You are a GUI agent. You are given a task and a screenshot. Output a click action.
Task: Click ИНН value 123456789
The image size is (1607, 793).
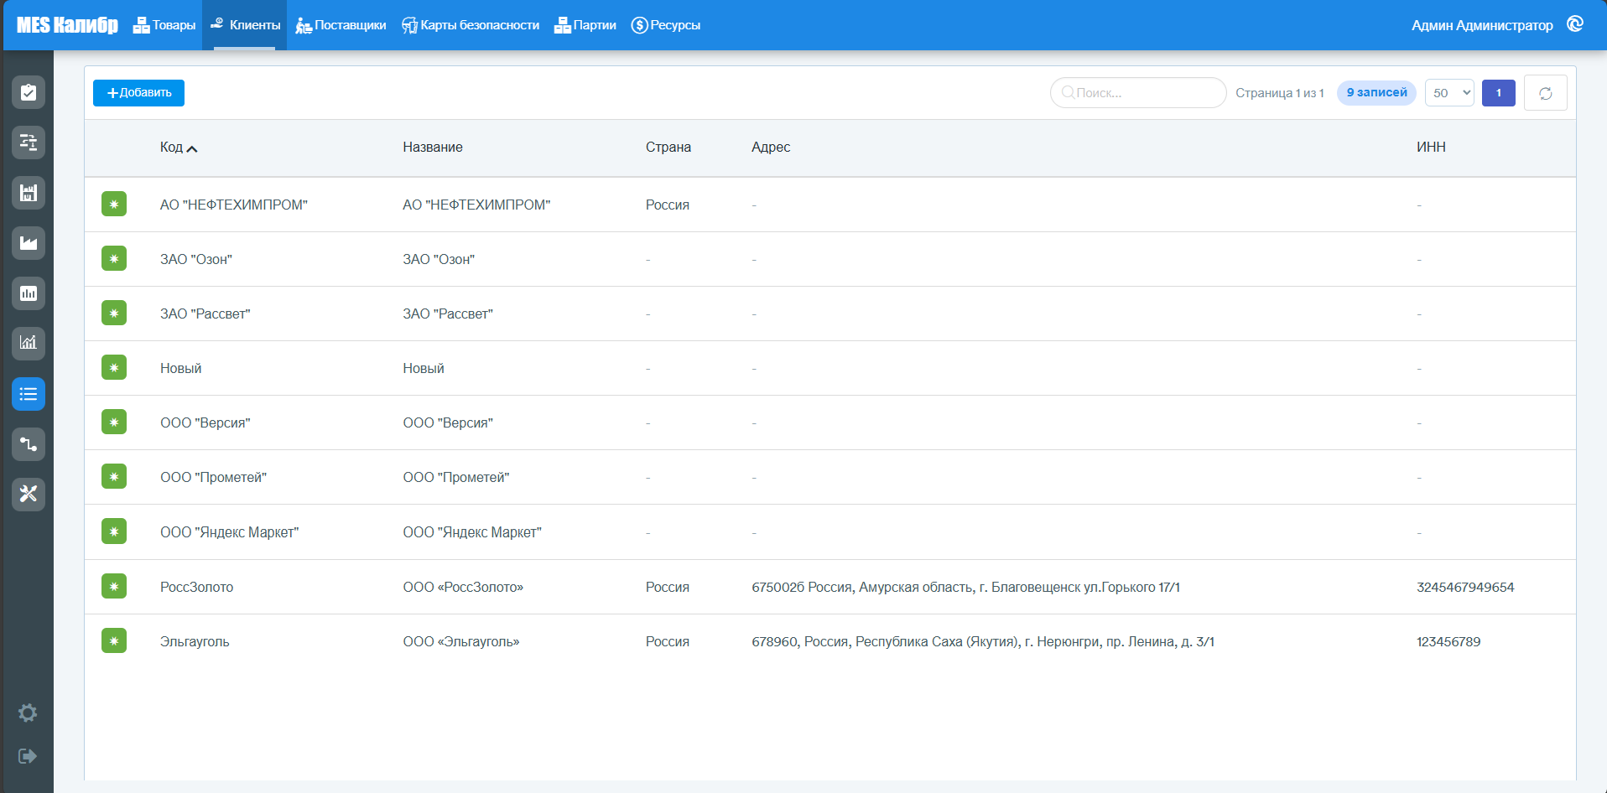coord(1448,641)
